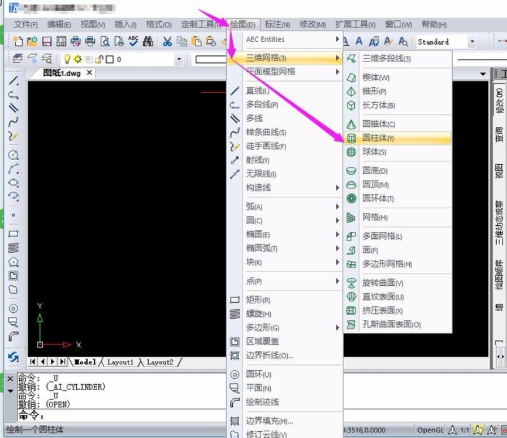Click the redraw refresh arrows icon at left toolbar bottom

(x=13, y=358)
